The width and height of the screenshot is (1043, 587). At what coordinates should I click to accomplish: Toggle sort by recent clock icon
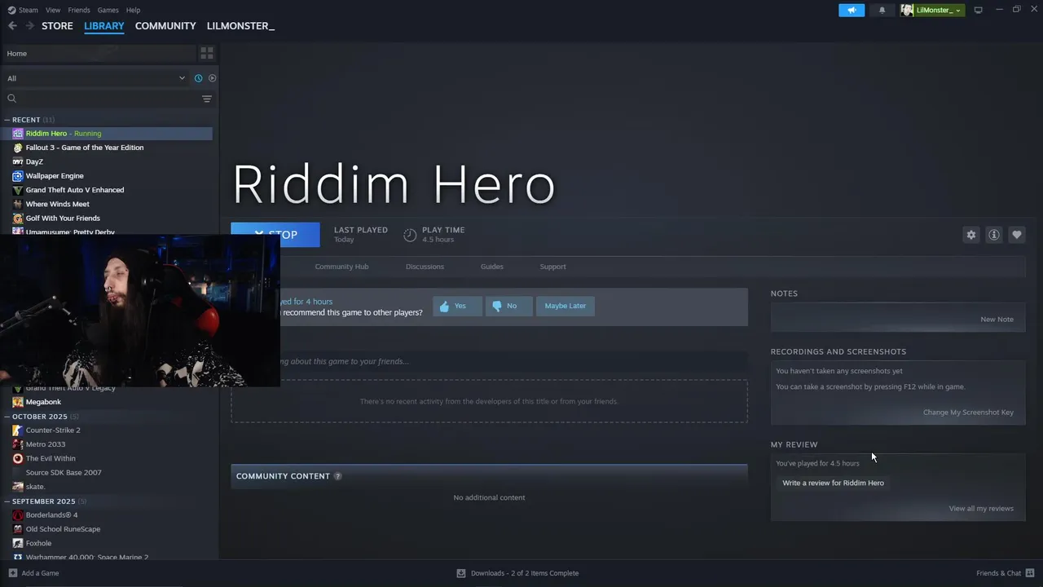tap(198, 78)
